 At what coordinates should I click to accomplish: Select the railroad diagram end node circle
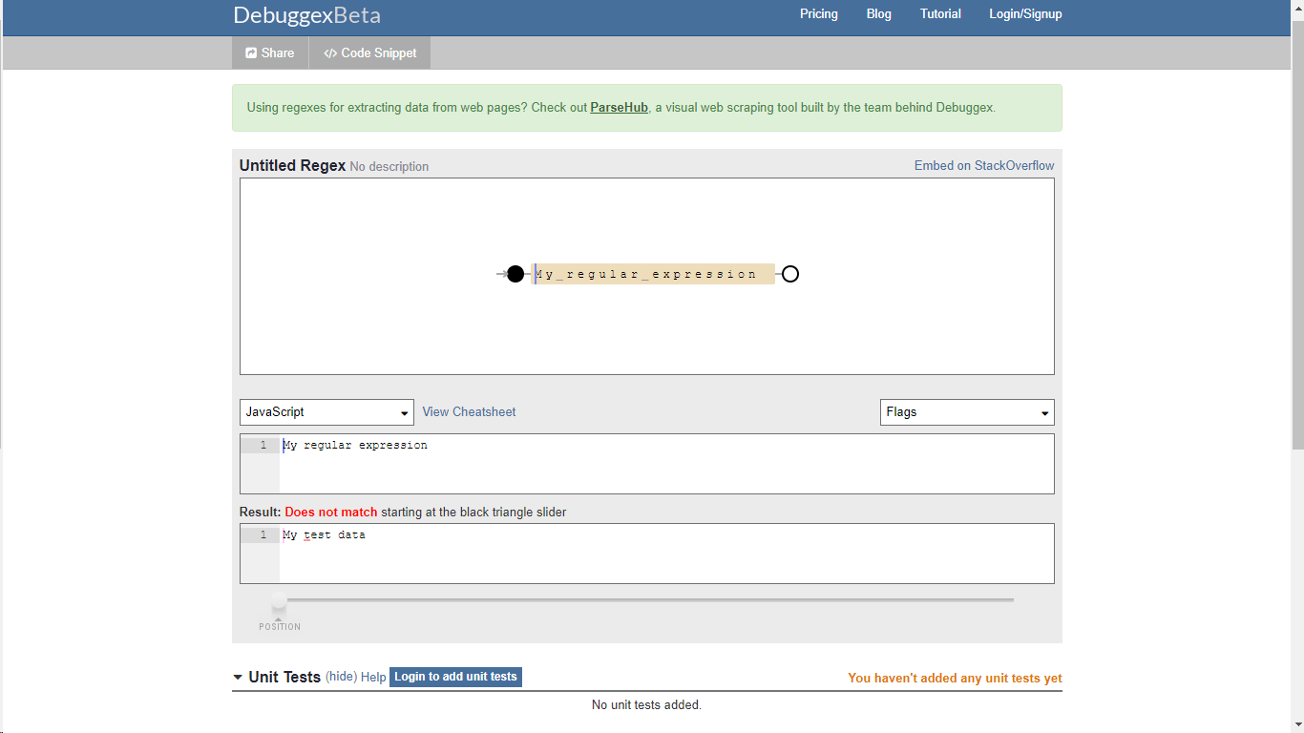(x=789, y=274)
